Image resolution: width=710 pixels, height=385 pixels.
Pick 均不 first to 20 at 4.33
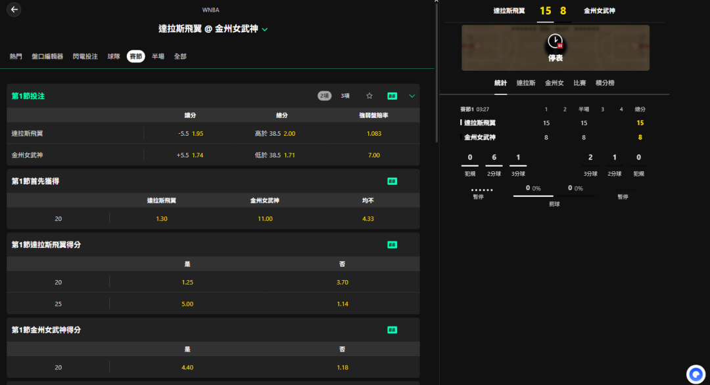[367, 218]
